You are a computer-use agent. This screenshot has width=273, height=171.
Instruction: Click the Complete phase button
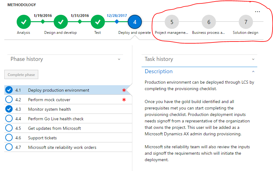point(21,74)
